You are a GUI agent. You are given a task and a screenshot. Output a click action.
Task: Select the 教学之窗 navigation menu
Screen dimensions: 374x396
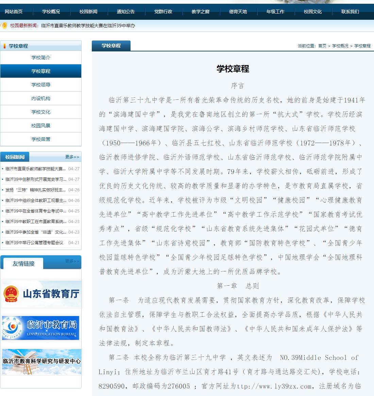(x=201, y=11)
